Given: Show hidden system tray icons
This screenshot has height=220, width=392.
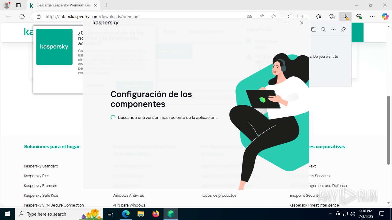Looking at the screenshot, I should click(x=330, y=214).
